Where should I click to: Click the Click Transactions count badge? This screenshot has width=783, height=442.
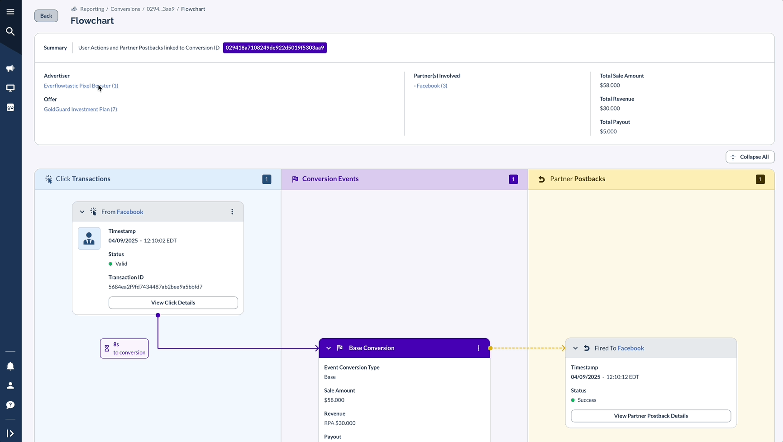pyautogui.click(x=267, y=179)
